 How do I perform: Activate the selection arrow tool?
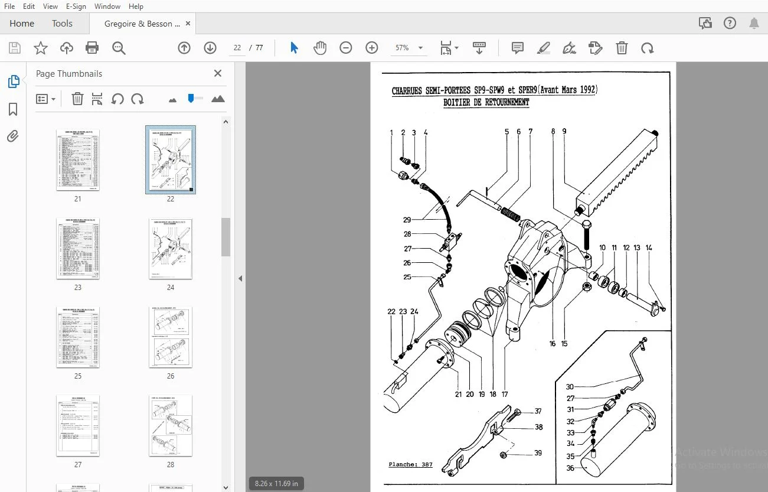click(294, 48)
